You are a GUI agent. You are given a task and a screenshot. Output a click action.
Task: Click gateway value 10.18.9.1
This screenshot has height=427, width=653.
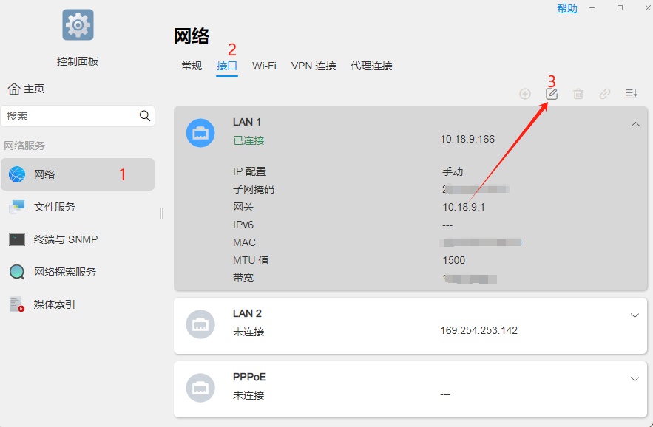pyautogui.click(x=464, y=207)
